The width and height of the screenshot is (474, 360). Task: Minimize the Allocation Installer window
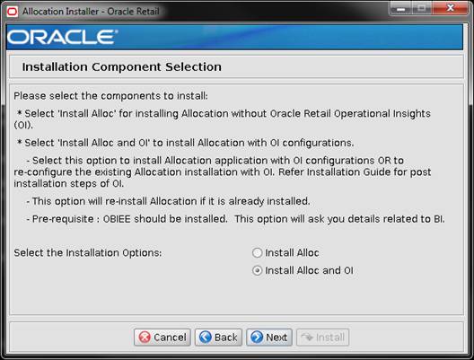click(x=401, y=9)
